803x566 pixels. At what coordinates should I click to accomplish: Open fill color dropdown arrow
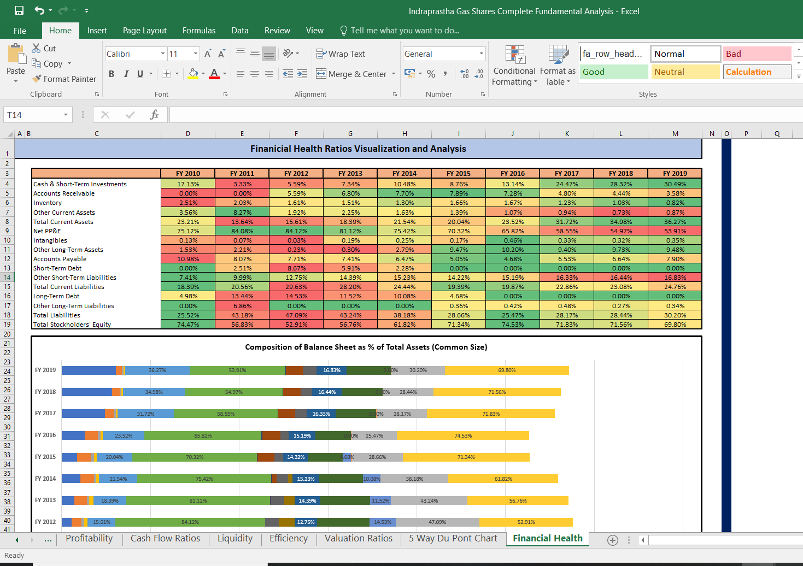point(203,74)
